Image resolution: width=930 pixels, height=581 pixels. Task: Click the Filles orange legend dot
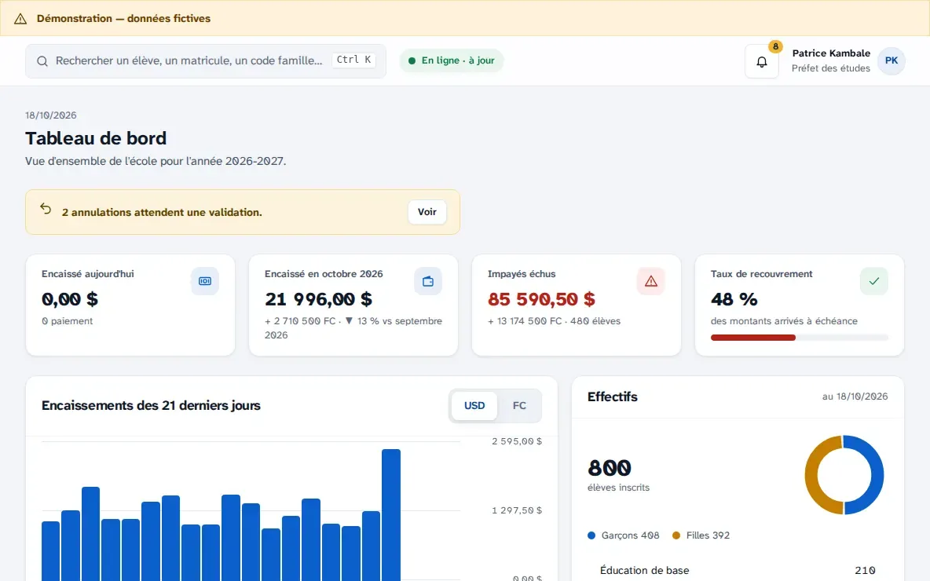coord(676,535)
